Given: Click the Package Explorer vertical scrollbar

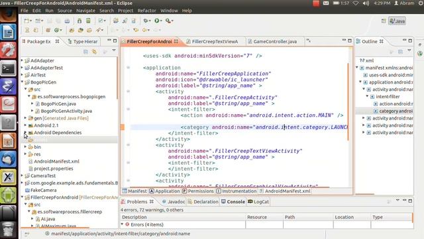Looking at the screenshot, I should click(x=117, y=78).
